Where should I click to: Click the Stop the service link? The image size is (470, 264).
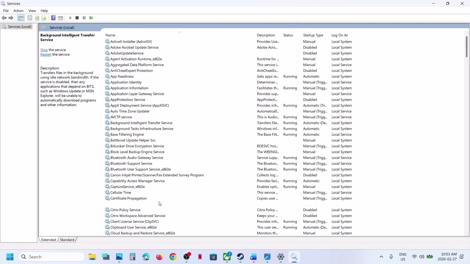click(x=44, y=50)
